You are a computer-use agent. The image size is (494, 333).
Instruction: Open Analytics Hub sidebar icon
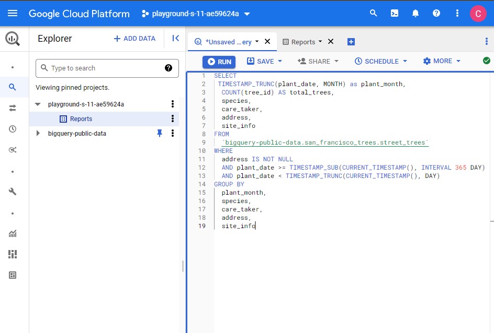coord(12,150)
